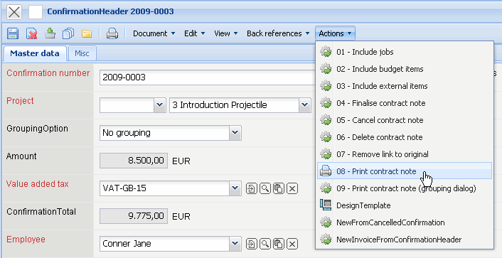The height and width of the screenshot is (258, 502).
Task: Click the yellow folder icon in toolbar
Action: coord(87,33)
